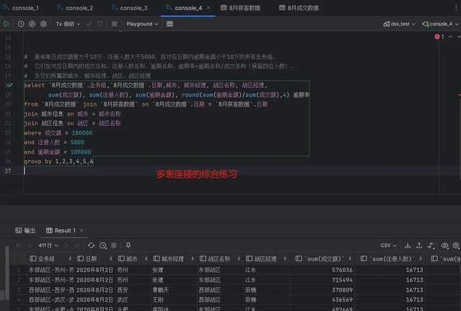This screenshot has width=461, height=311.
Task: Click the download export data icon
Action: [x=408, y=245]
